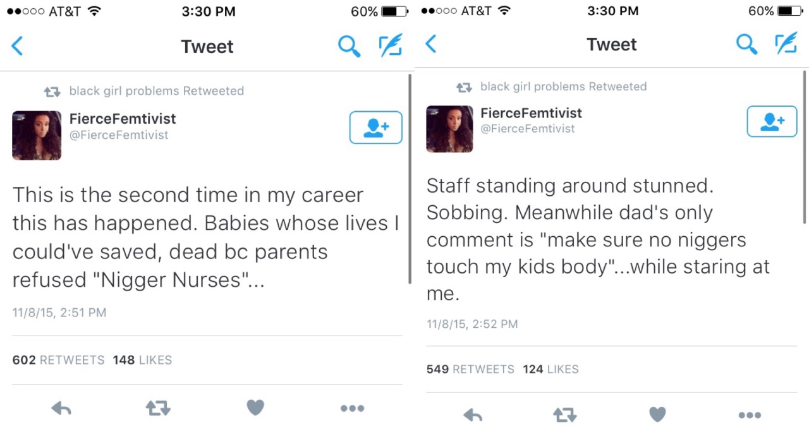The image size is (809, 432).
Task: Reply to the 2:52 PM tweet
Action: pos(473,415)
